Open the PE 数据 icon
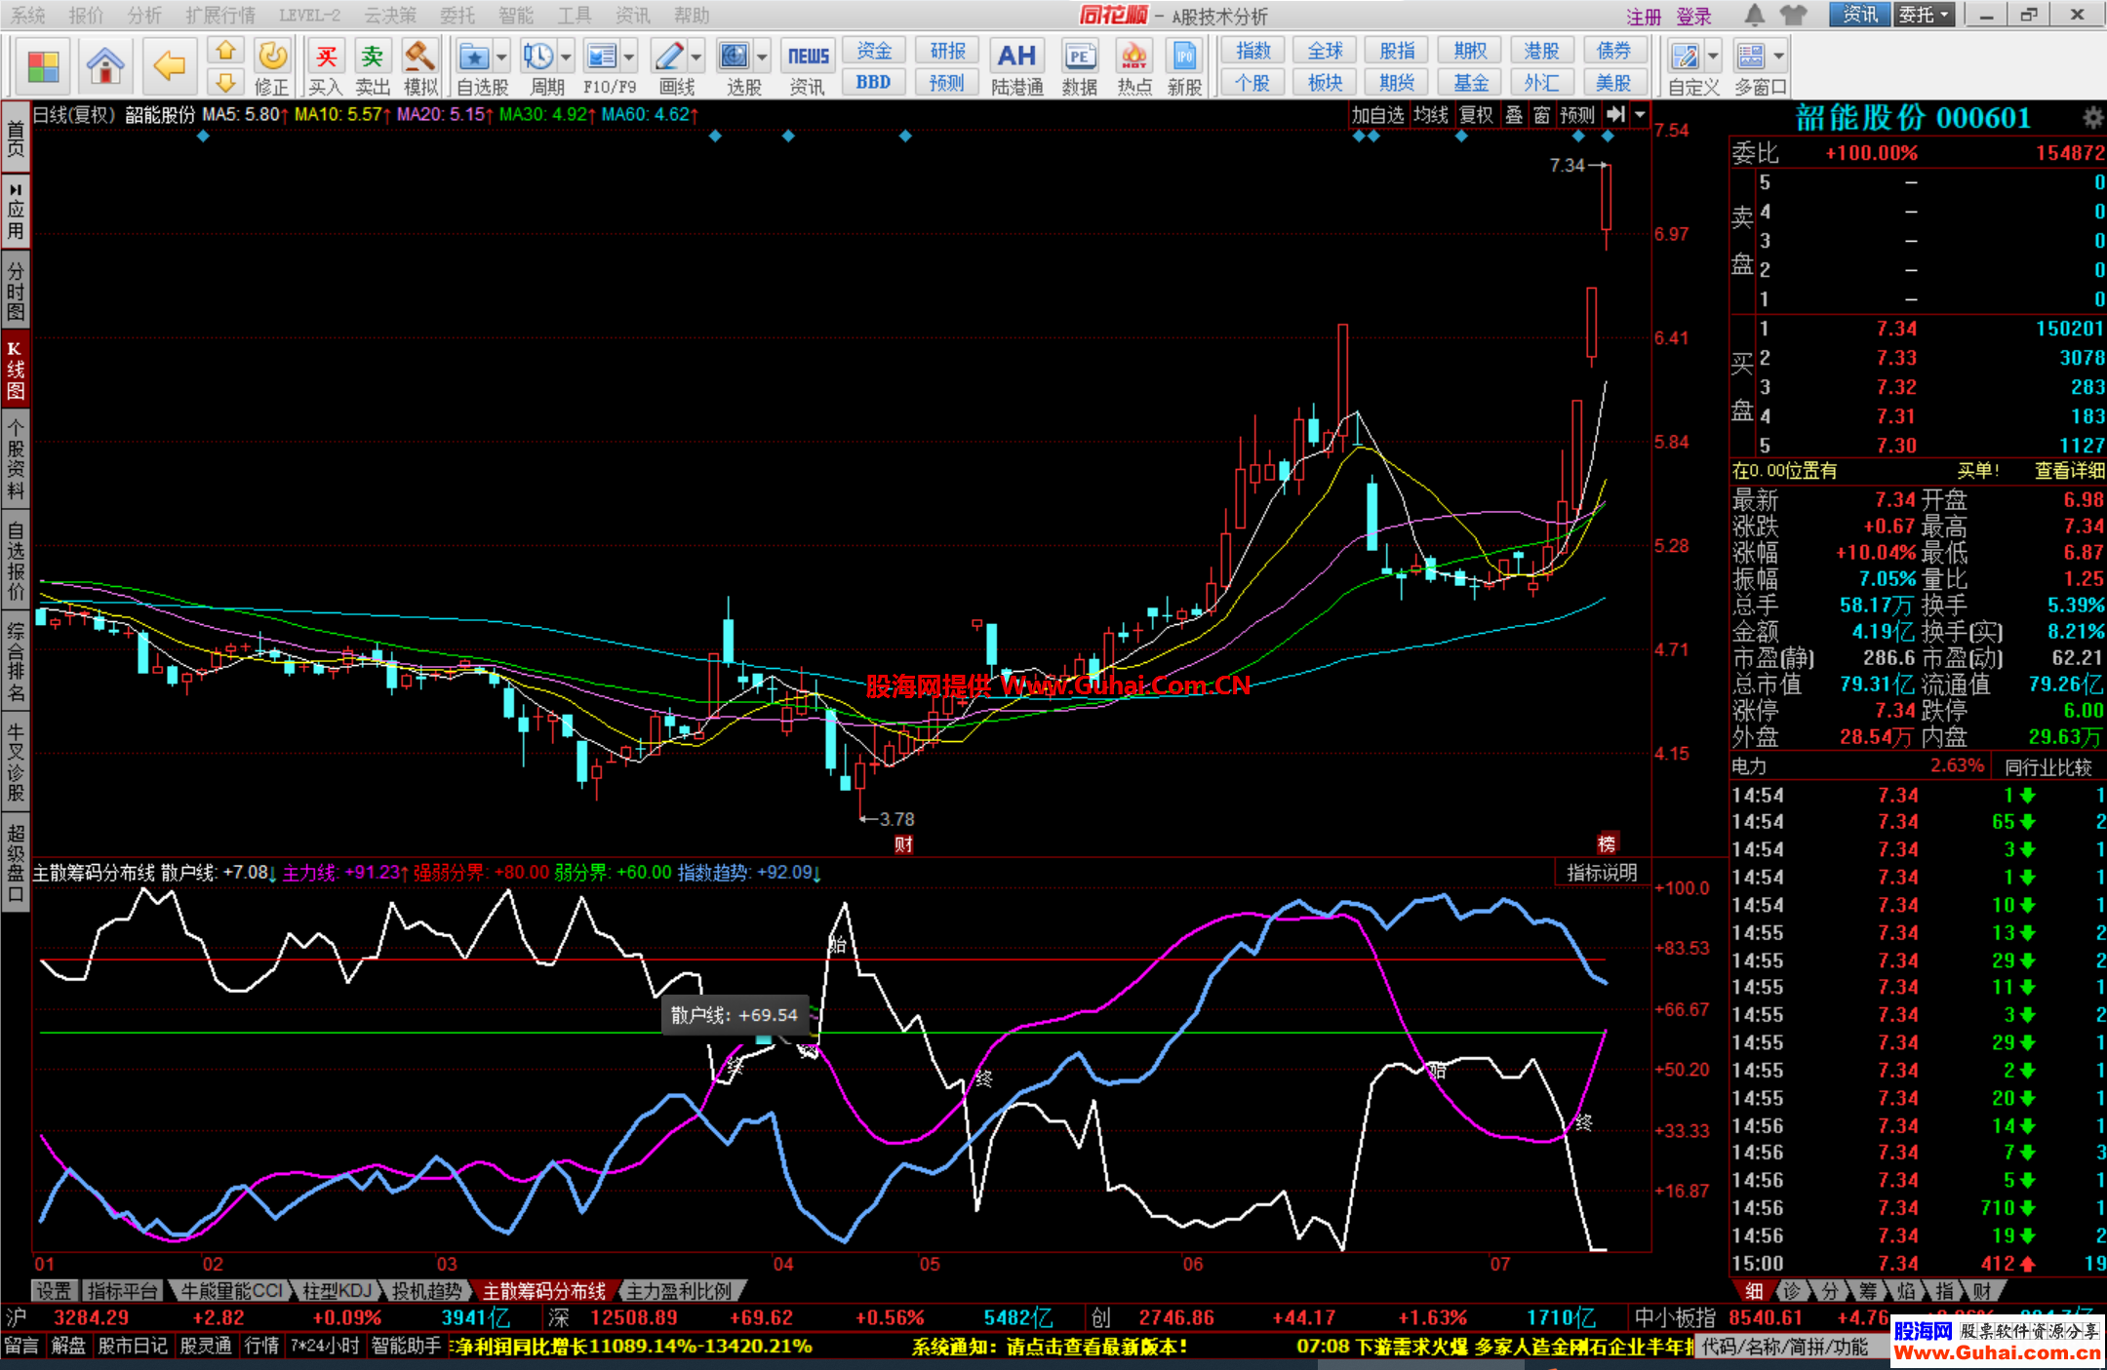 point(1079,67)
